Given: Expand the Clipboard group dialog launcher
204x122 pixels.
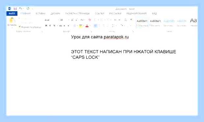Looking at the screenshot, I should (42, 31).
